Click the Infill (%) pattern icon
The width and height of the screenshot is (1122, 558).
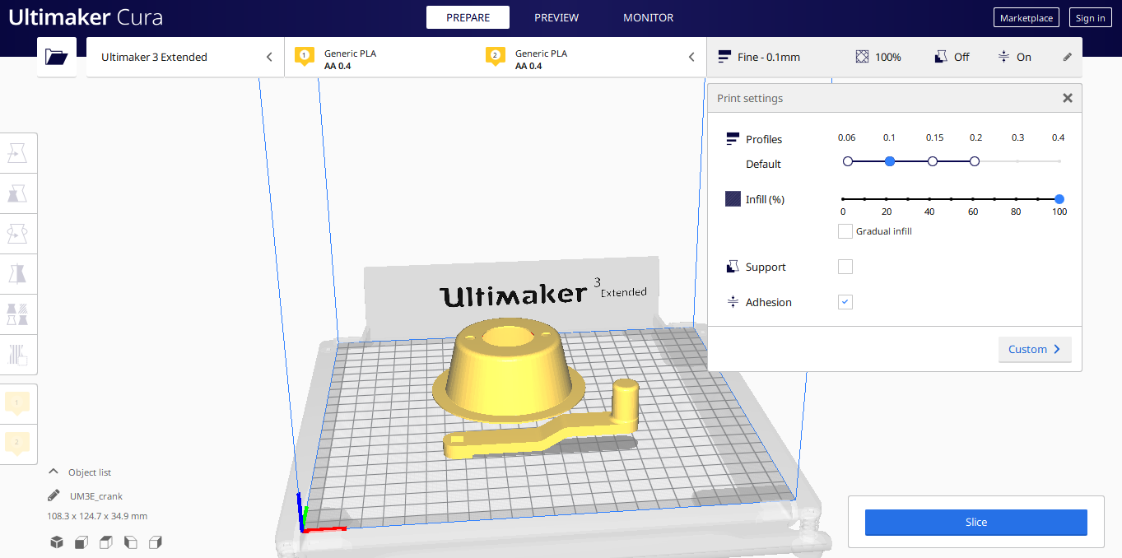coord(733,199)
